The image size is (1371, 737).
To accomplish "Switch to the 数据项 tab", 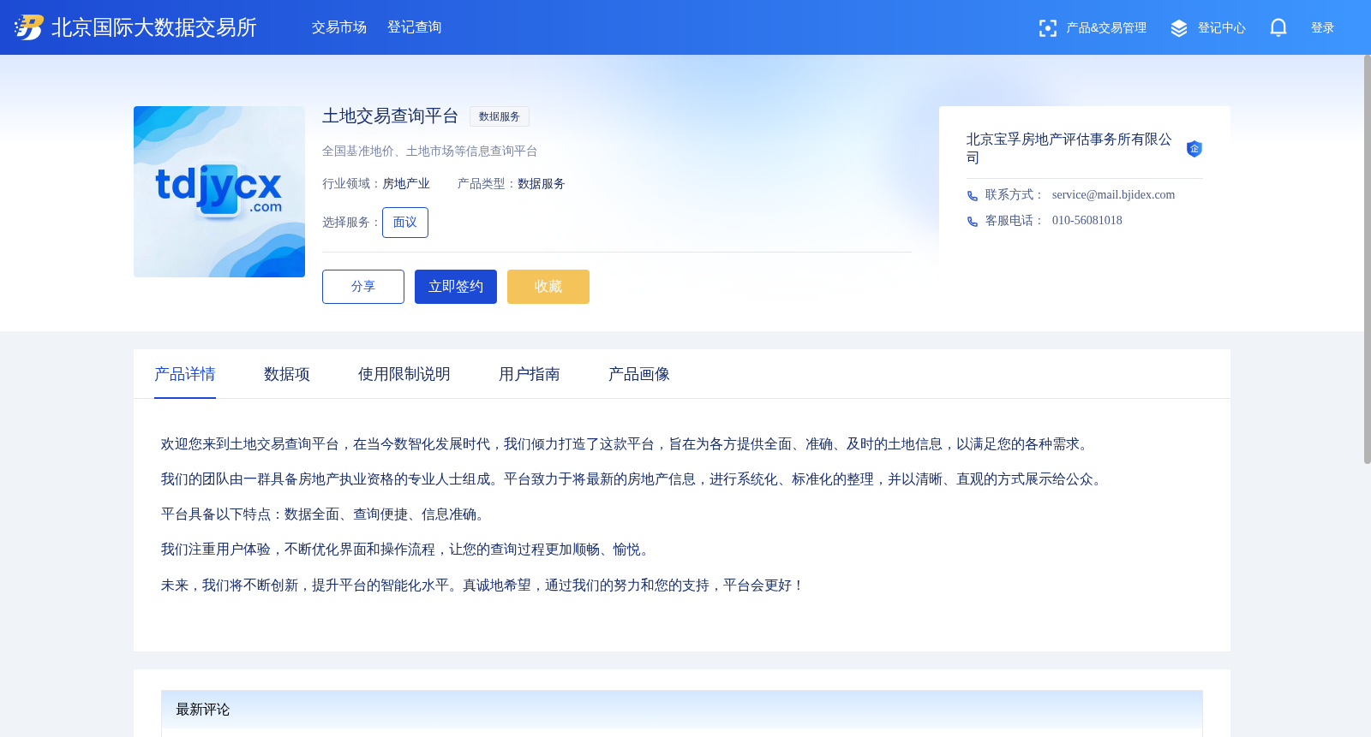I will 287,374.
